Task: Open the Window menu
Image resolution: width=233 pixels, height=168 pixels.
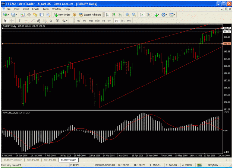Action: (56, 9)
